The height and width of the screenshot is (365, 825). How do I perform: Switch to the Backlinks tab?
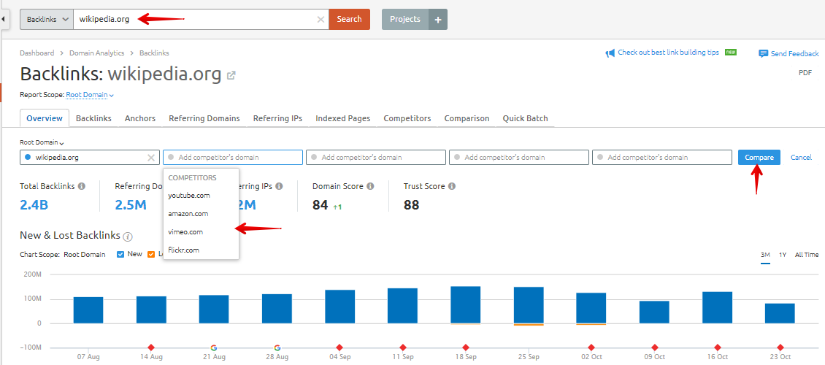(x=93, y=118)
